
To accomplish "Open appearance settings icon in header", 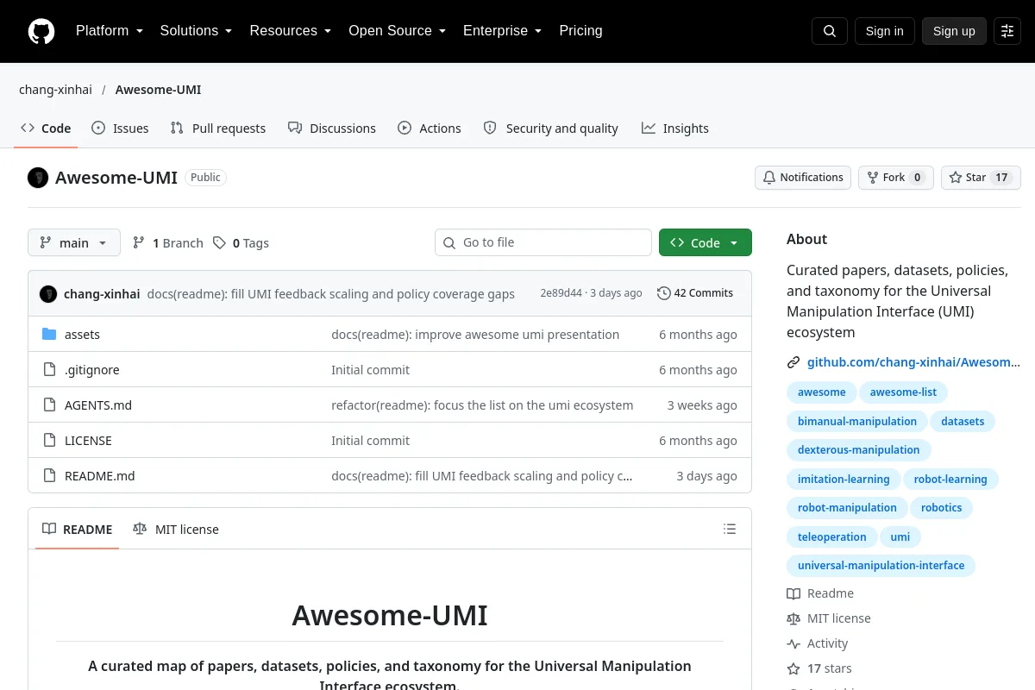I will 1007,31.
